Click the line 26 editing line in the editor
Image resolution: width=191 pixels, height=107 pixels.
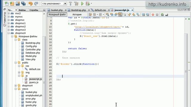120,76
